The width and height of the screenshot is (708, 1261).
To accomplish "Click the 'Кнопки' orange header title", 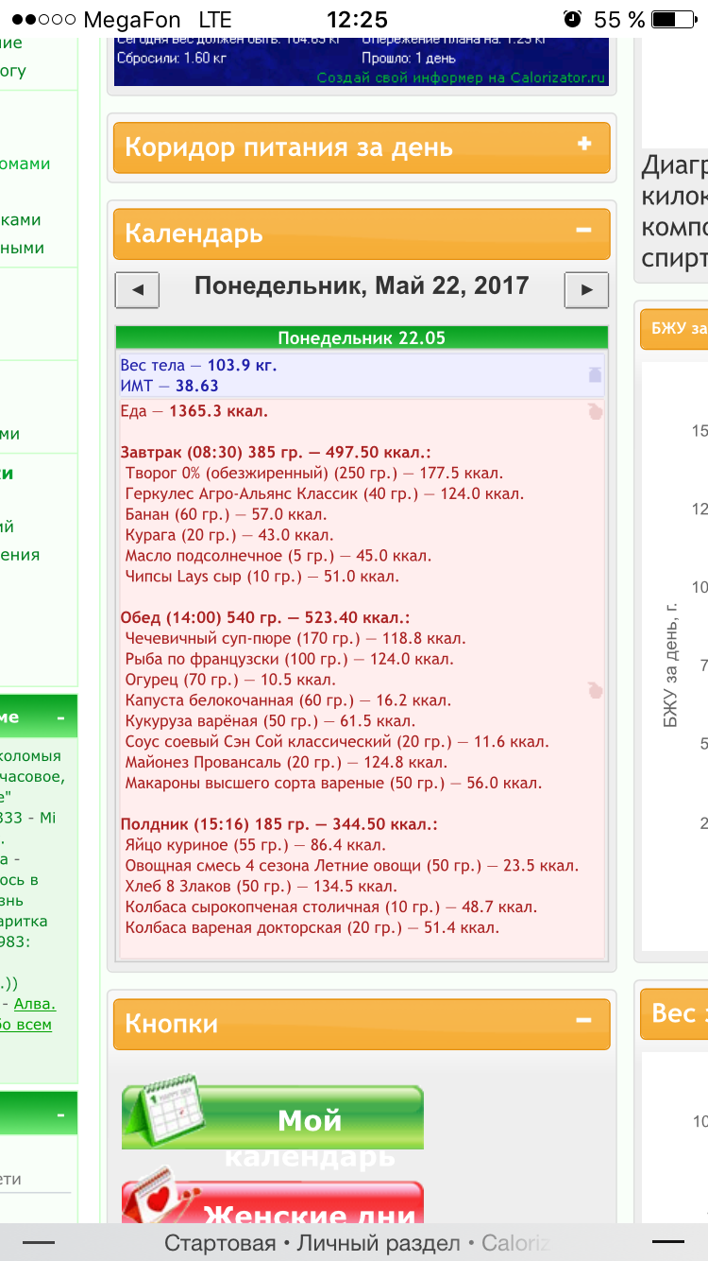I will point(171,1024).
